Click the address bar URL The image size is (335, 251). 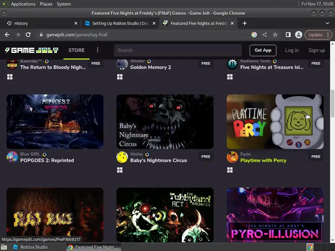[x=77, y=35]
